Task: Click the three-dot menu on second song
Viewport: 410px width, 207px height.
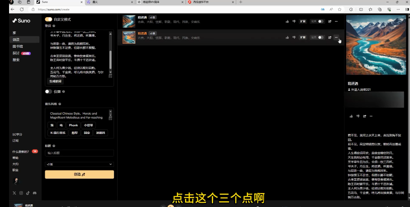Action: coord(336,37)
